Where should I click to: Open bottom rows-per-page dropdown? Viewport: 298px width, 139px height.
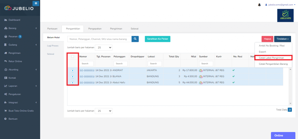click(x=104, y=111)
